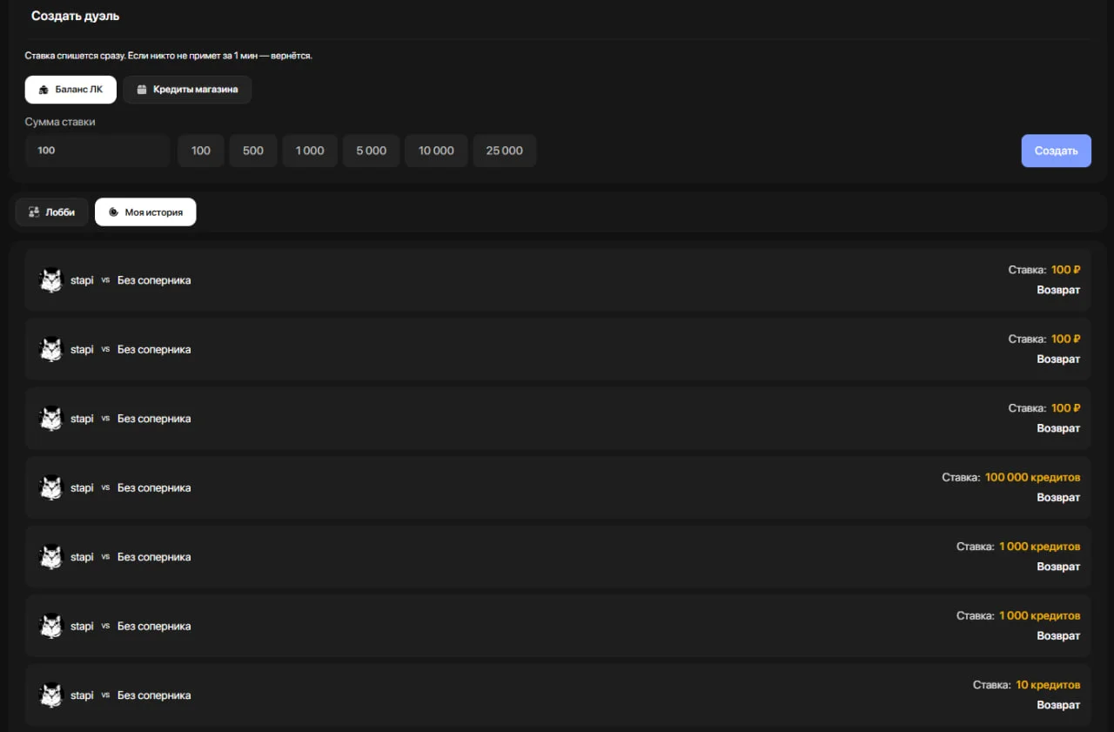
Task: Show the Моя история tab
Action: point(145,212)
